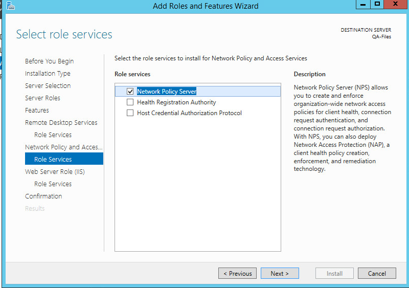Click the Previous button
The image size is (409, 288).
(x=237, y=274)
